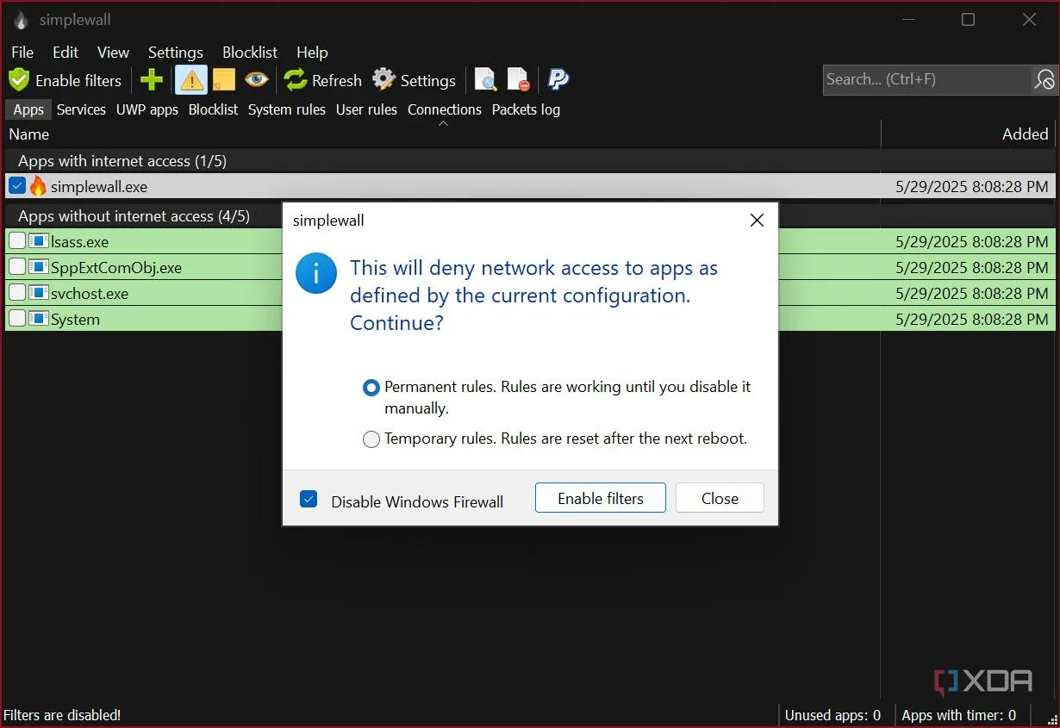1060x728 pixels.
Task: Click the eye log viewer icon
Action: pyautogui.click(x=256, y=80)
